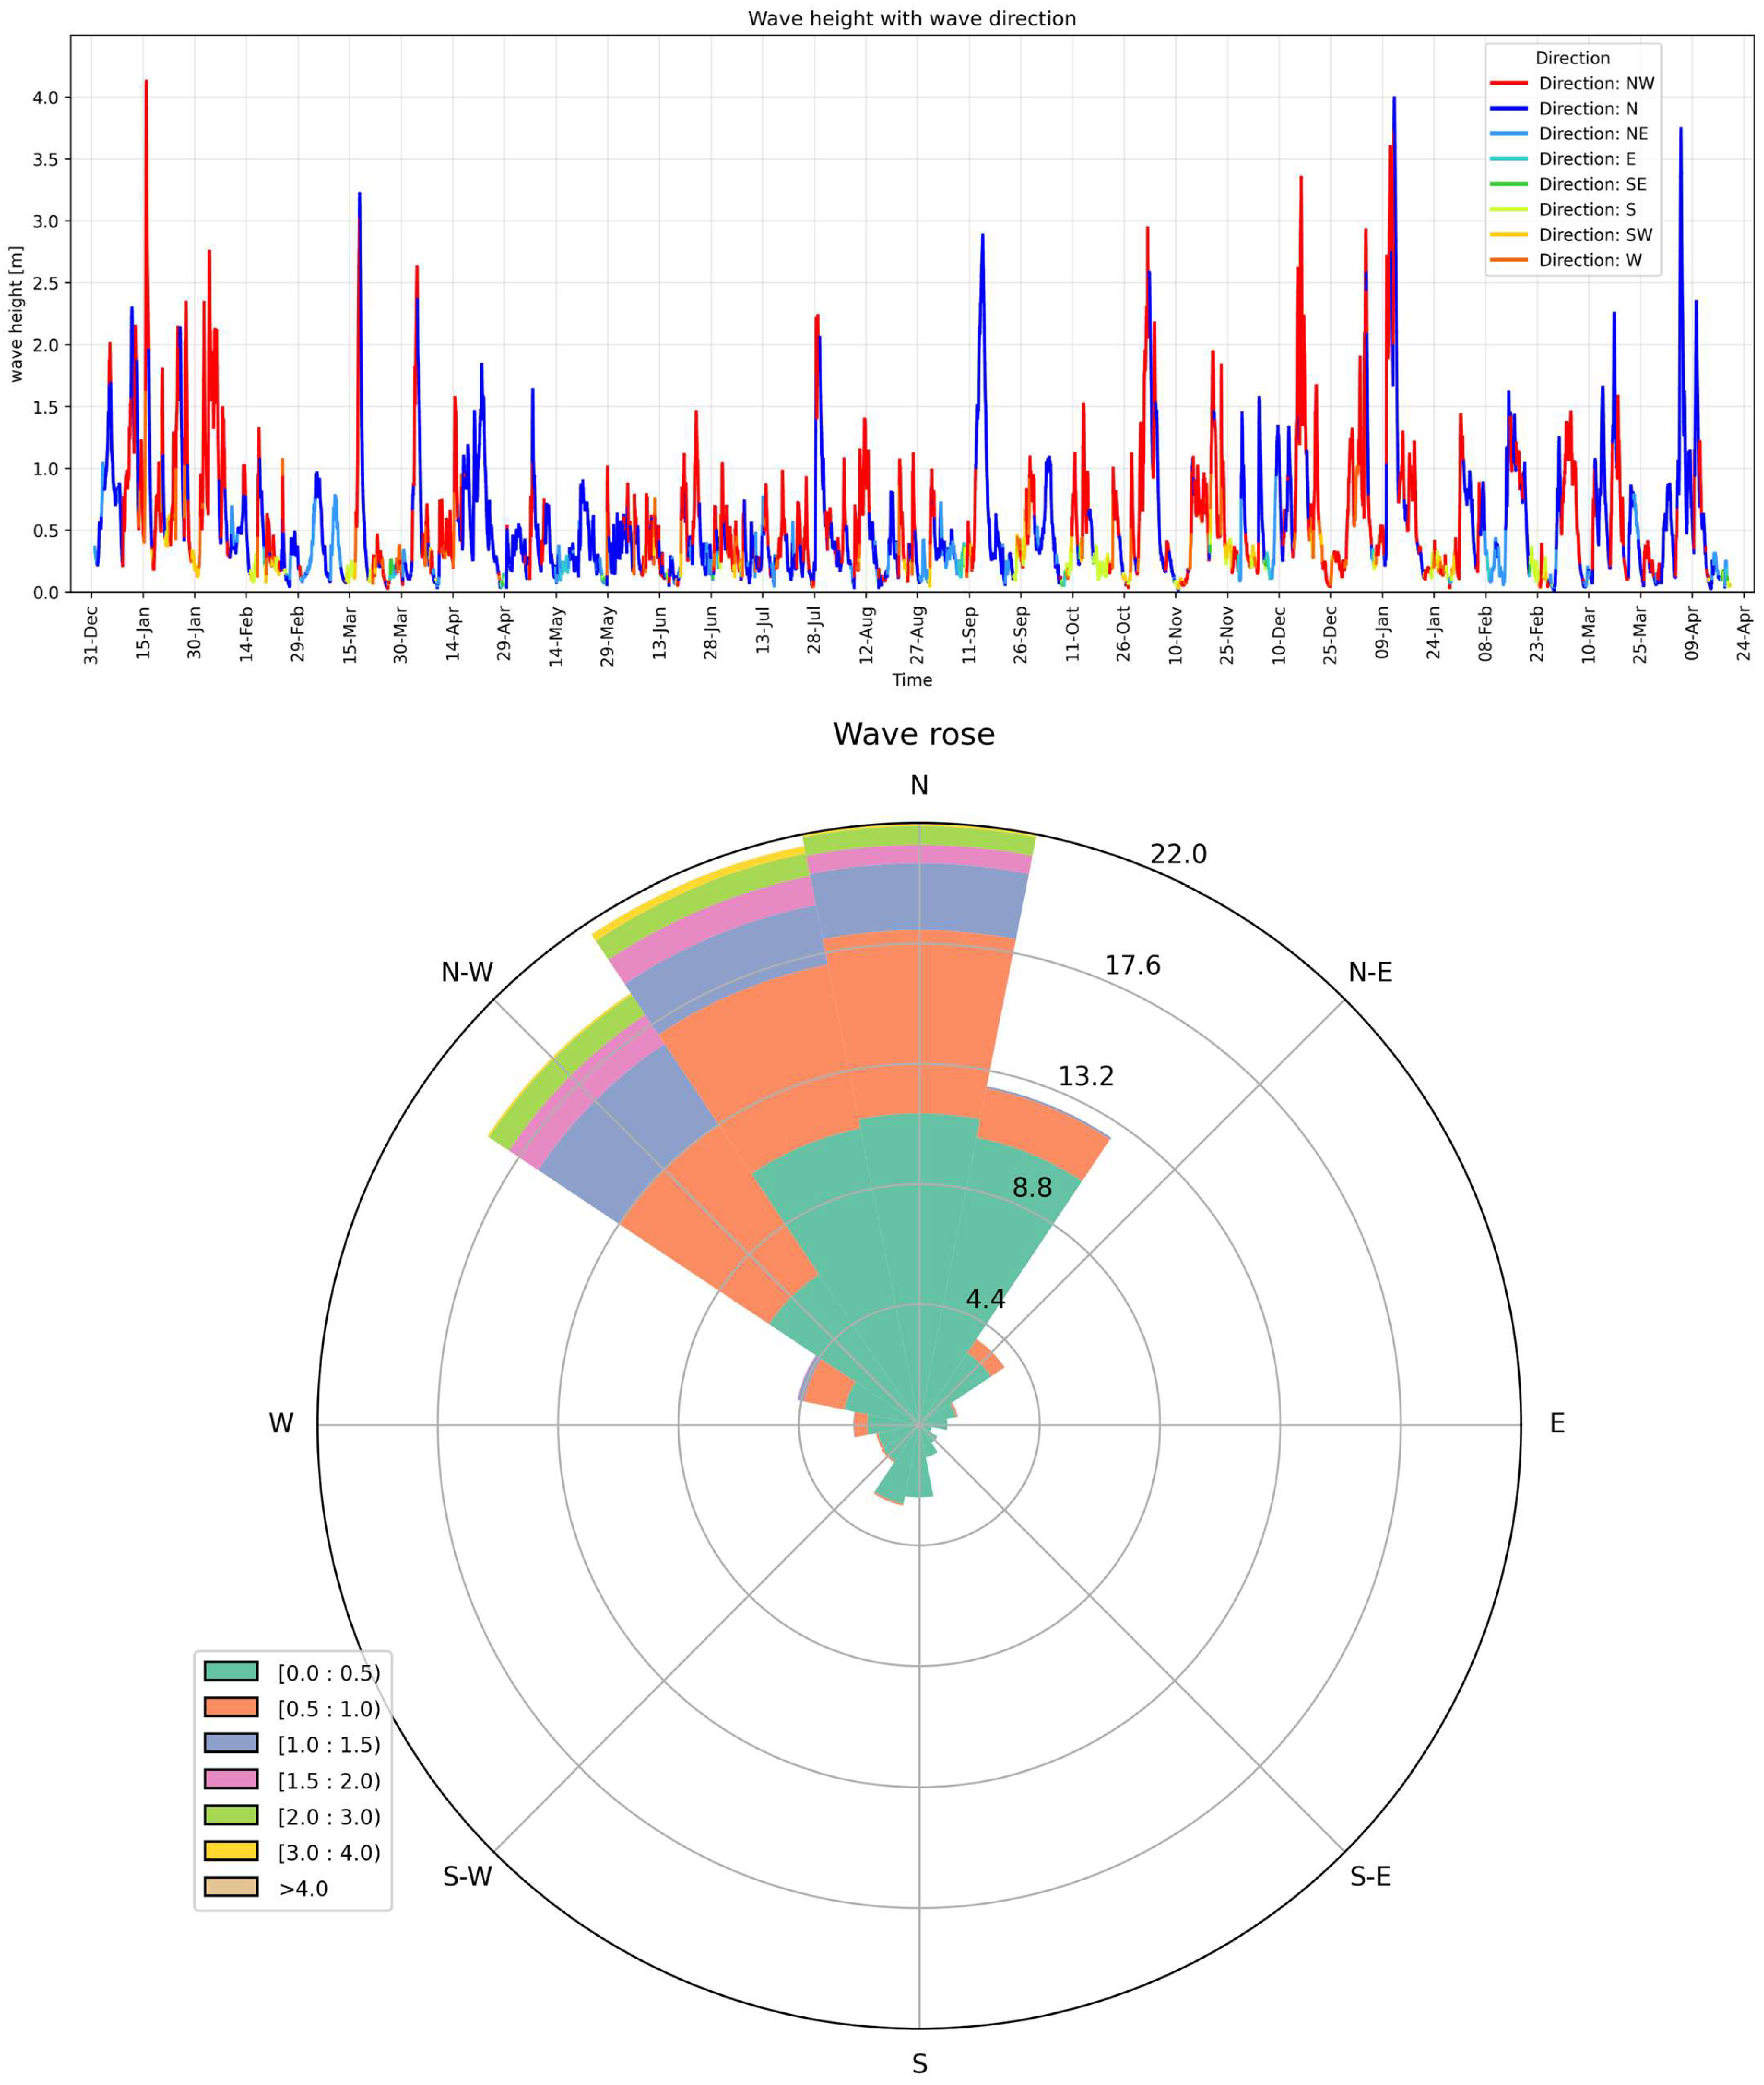Viewport: 1764px width, 2085px height.
Task: Click the pink [1.5 : 2.0) legend swatch
Action: [x=231, y=1779]
